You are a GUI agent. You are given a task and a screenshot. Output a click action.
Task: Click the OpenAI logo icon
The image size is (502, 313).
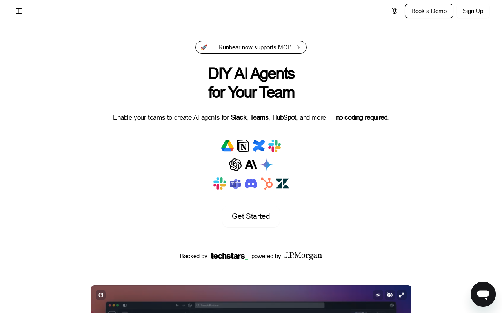pos(235,165)
